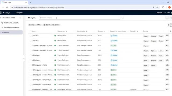Switch language via RU selector
This screenshot has width=172, height=96.
click(x=169, y=13)
